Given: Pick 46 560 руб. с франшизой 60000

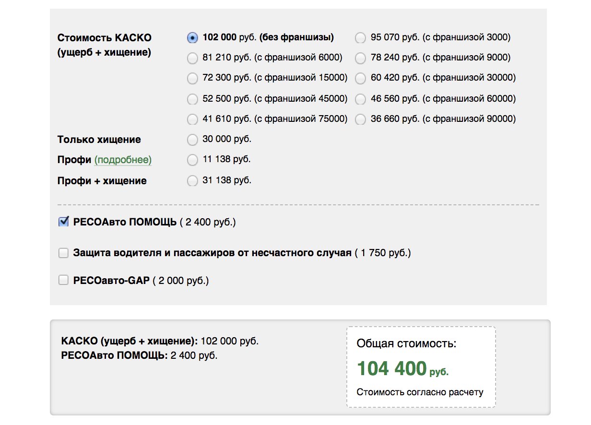Looking at the screenshot, I should 361,99.
